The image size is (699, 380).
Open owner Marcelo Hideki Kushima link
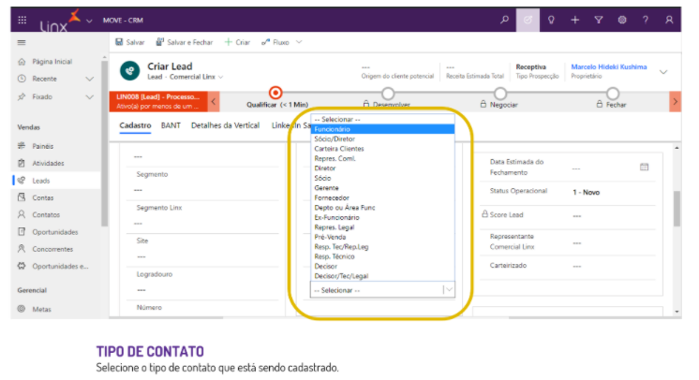tap(609, 66)
